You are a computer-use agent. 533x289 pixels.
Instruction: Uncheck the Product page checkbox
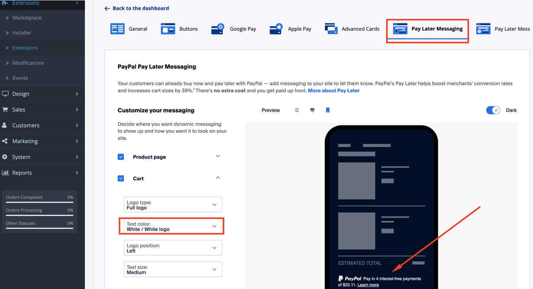click(x=121, y=157)
